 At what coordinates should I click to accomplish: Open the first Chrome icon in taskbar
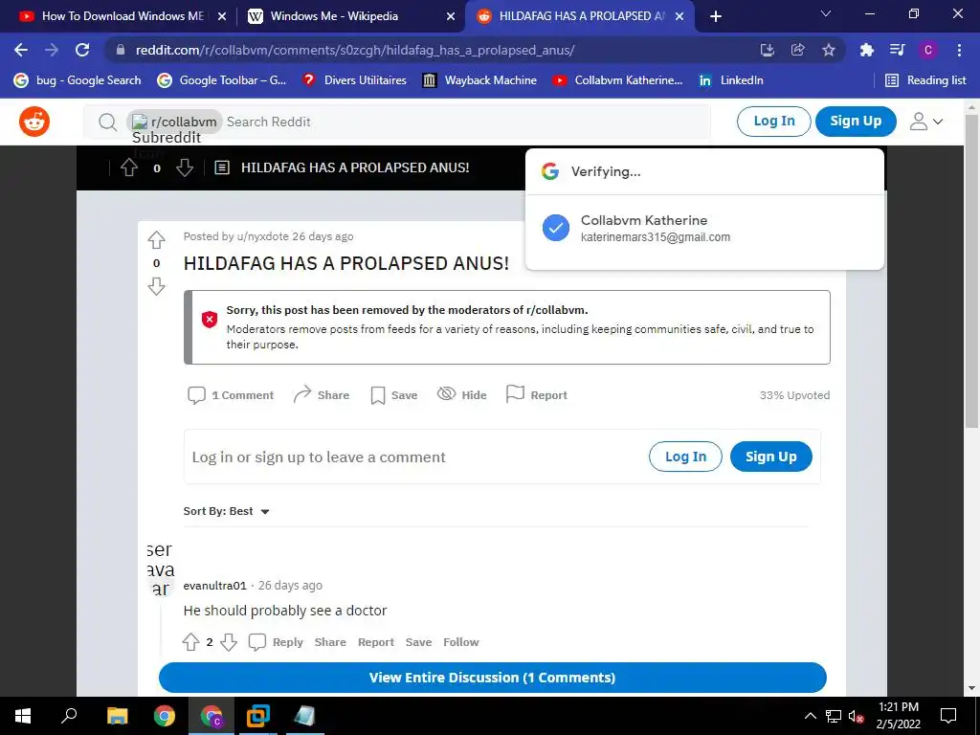coord(165,716)
